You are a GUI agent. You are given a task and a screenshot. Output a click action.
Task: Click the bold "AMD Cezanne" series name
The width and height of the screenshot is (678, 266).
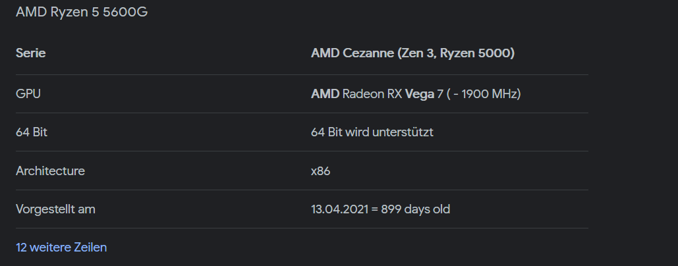(352, 53)
